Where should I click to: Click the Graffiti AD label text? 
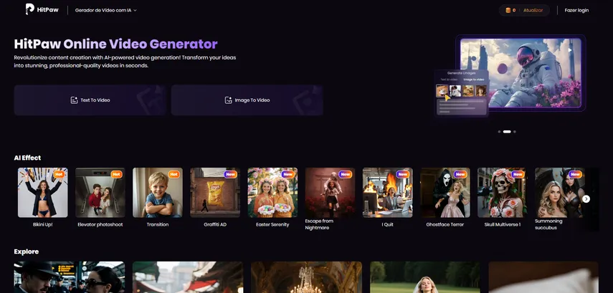coord(215,225)
